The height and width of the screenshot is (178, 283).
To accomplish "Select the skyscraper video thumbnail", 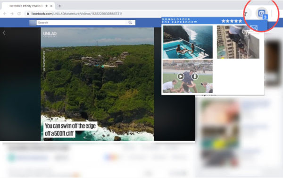I will pyautogui.click(x=238, y=42).
